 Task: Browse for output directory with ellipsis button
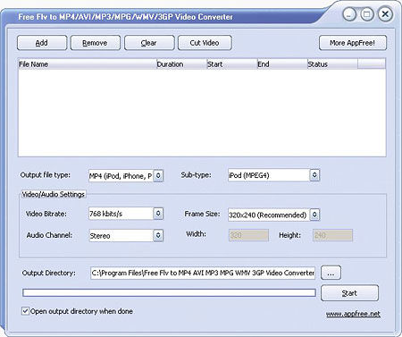coord(331,273)
